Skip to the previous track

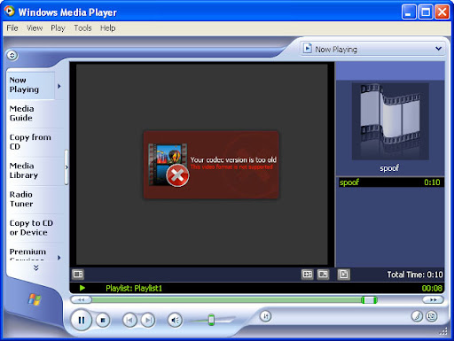point(129,320)
